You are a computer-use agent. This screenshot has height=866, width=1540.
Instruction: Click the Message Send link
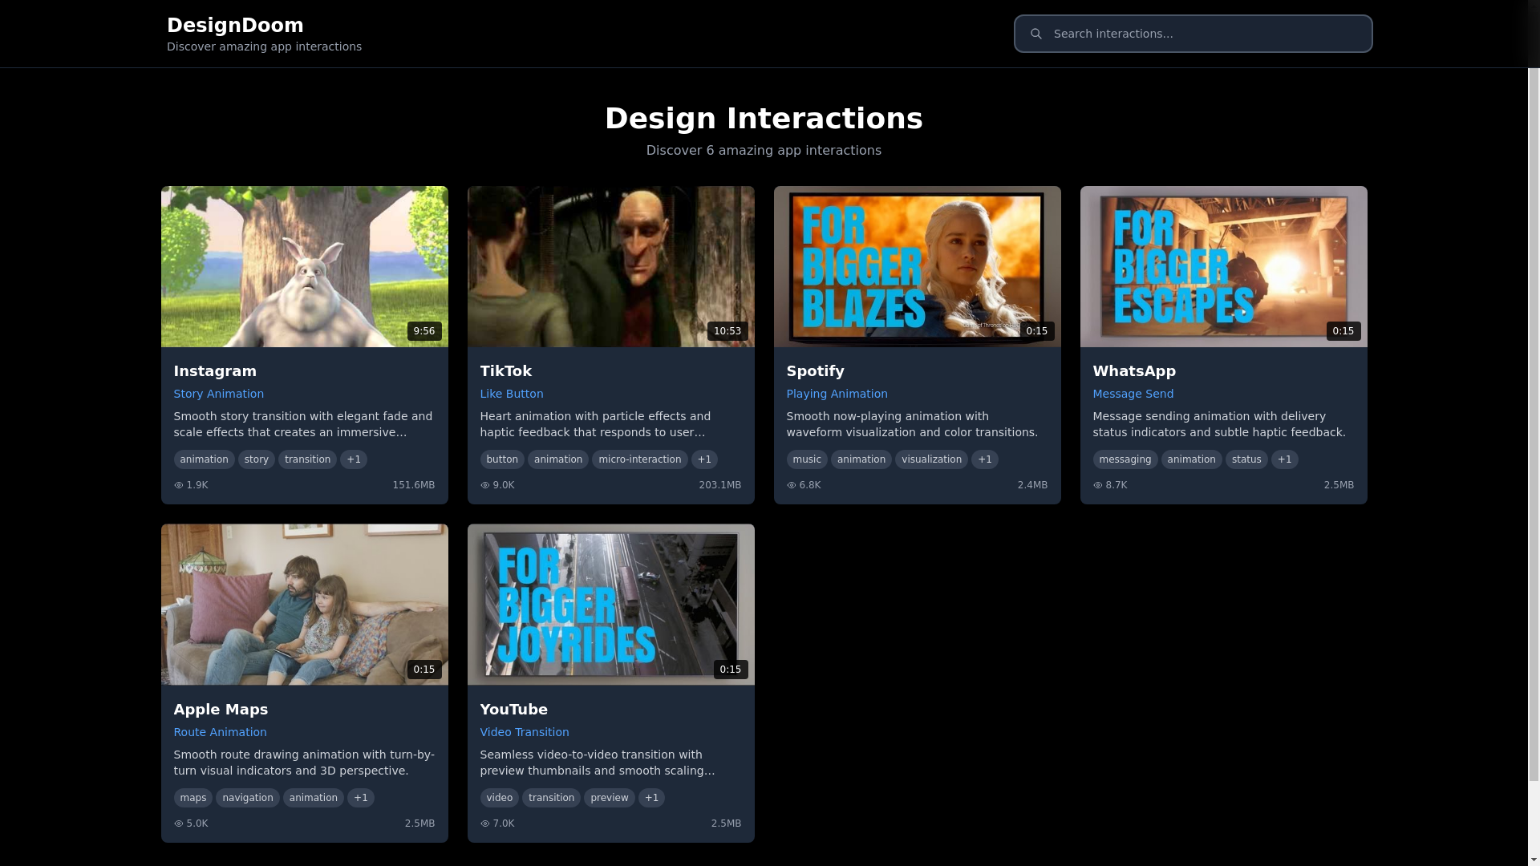(1133, 394)
